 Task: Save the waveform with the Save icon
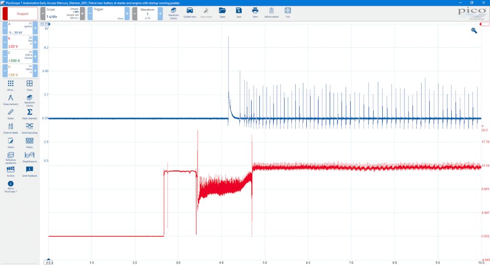[239, 13]
